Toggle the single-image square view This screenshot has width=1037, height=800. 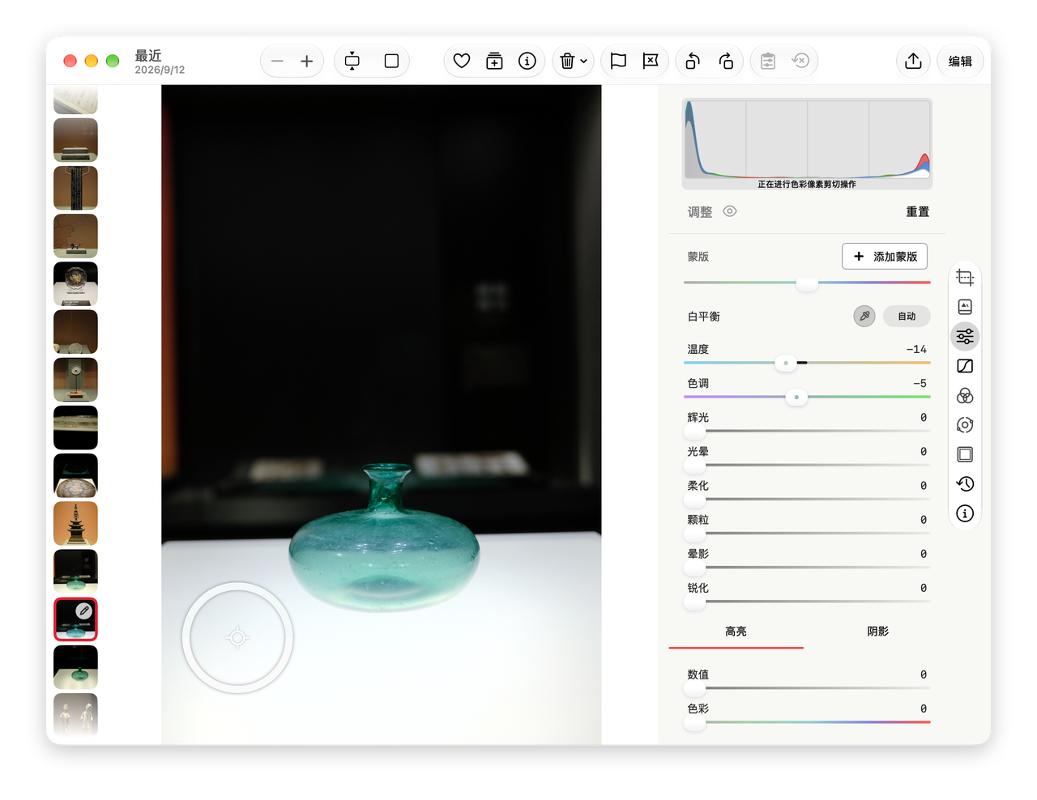pos(391,61)
